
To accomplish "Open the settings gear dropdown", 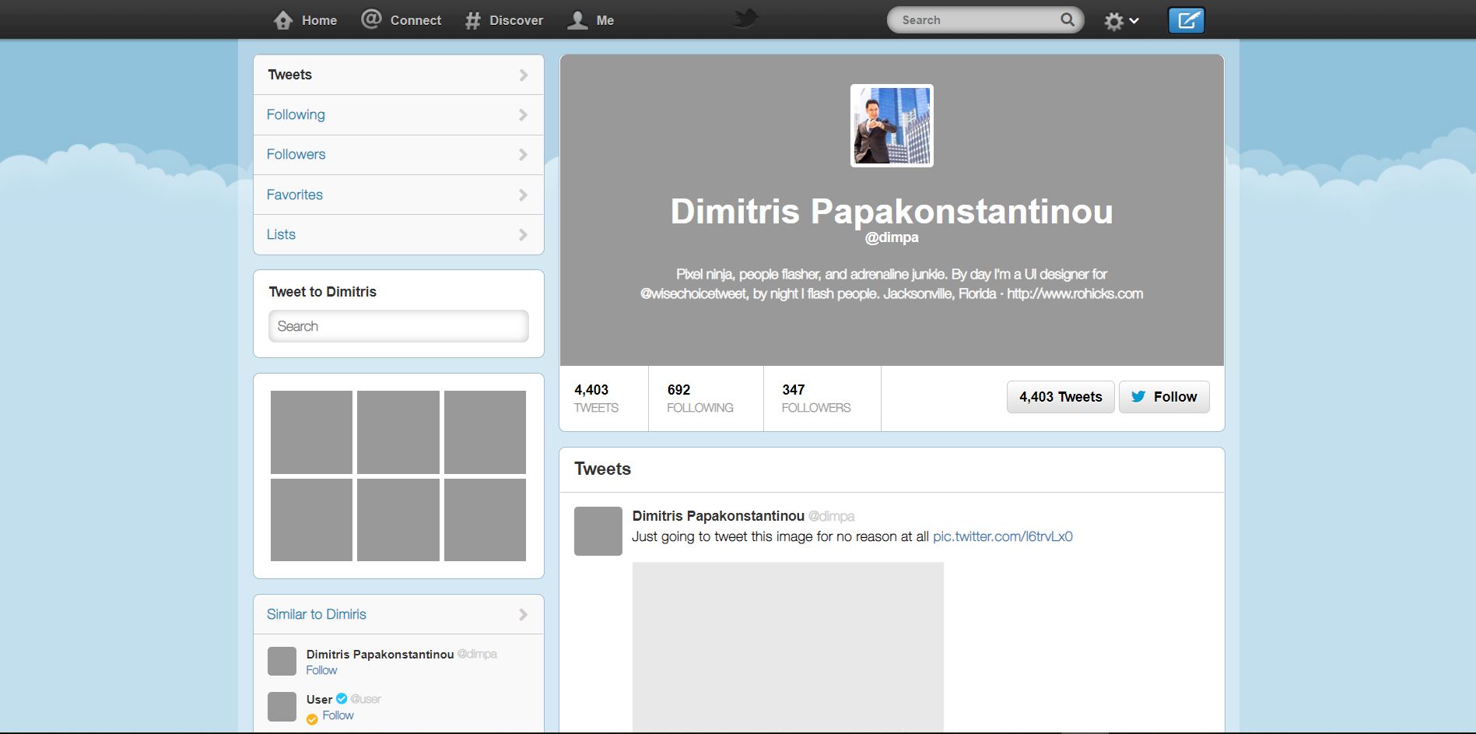I will click(1120, 21).
